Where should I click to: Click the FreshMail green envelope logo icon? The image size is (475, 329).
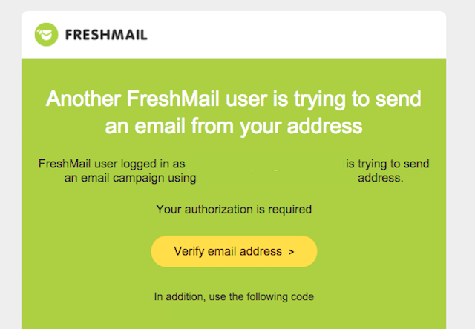click(x=46, y=35)
